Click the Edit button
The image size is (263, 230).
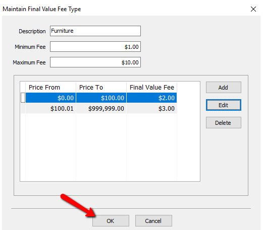[224, 105]
